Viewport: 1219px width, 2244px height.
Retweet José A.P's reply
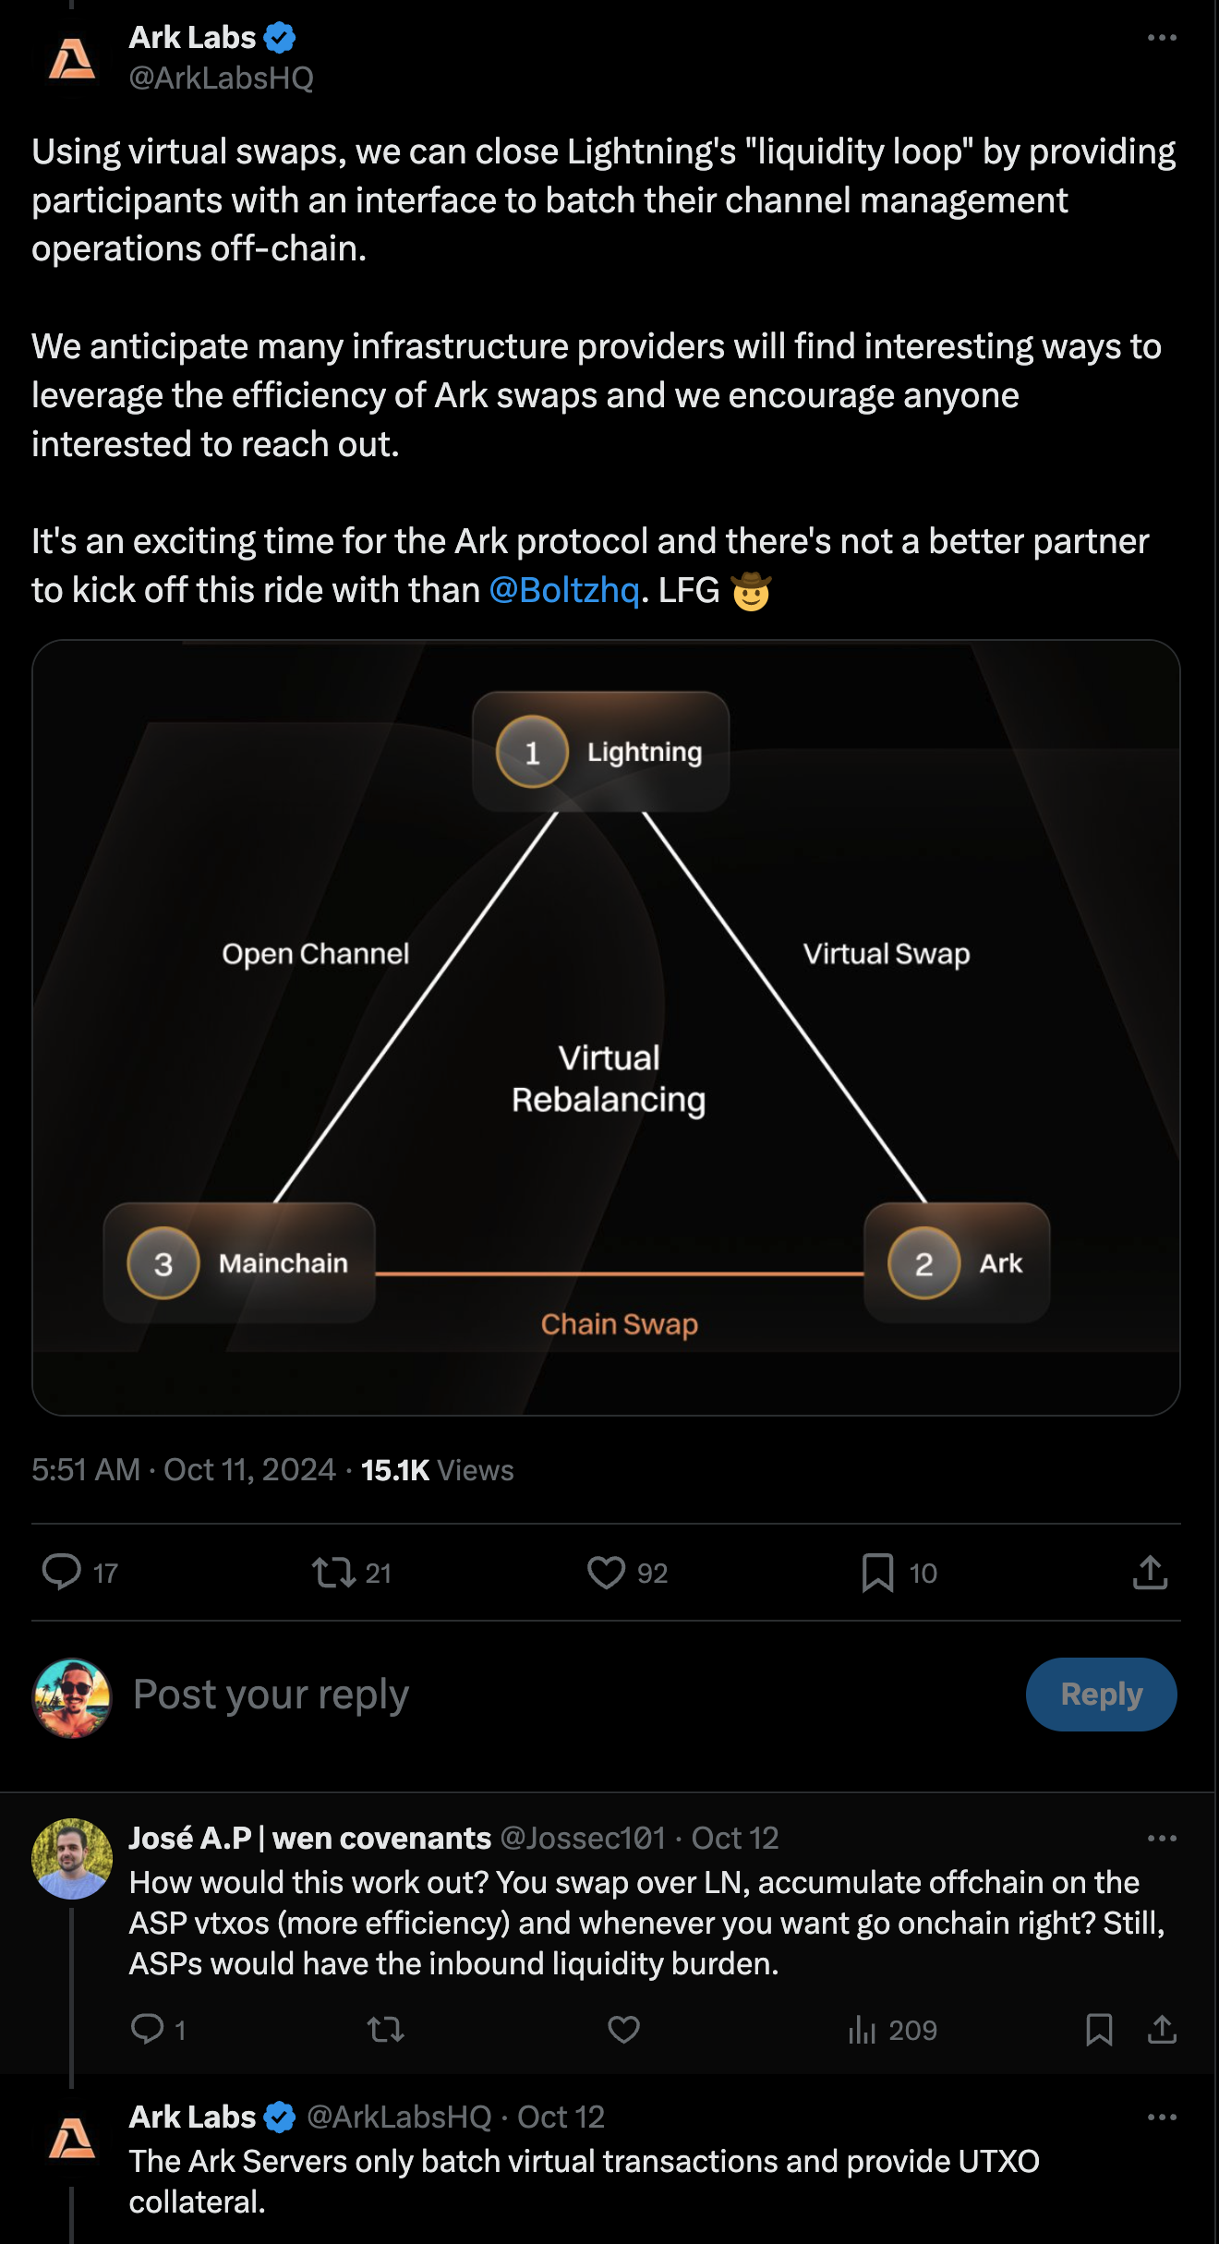click(385, 2030)
